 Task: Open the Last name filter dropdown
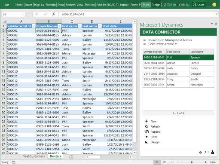coord(100,26)
